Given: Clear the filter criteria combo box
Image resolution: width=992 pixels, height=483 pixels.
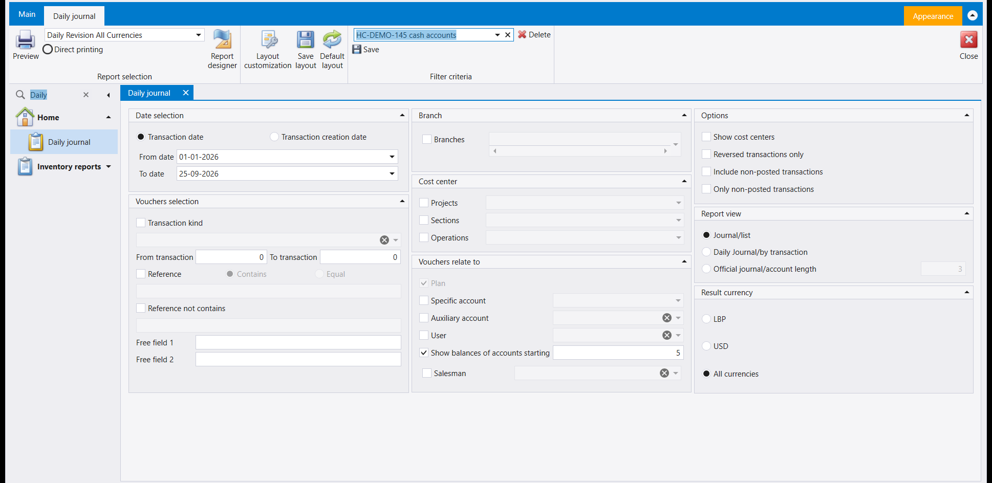Looking at the screenshot, I should tap(508, 35).
